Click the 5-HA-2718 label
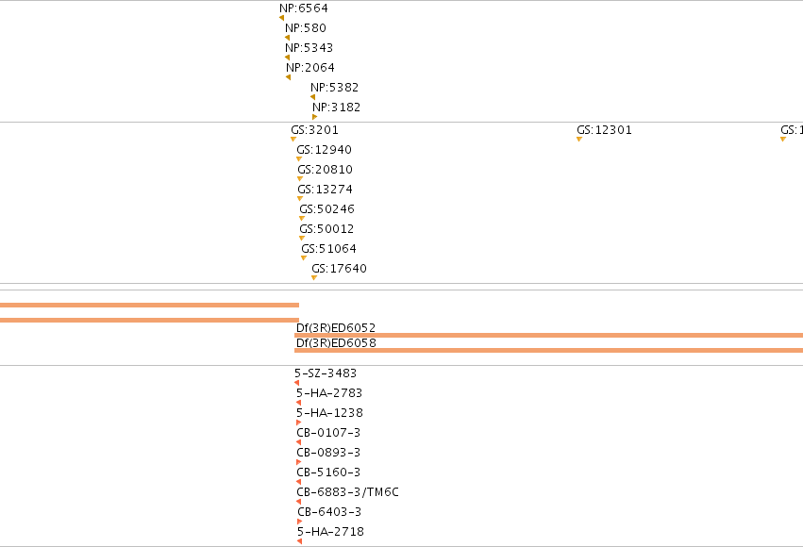 click(331, 532)
